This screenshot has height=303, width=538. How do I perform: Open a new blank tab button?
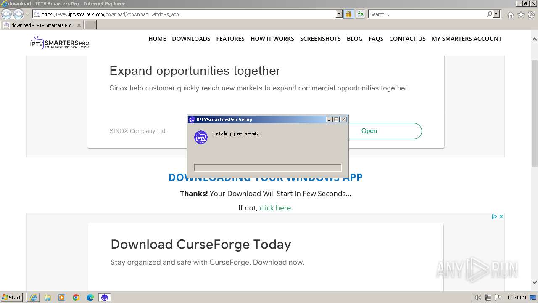(x=90, y=25)
